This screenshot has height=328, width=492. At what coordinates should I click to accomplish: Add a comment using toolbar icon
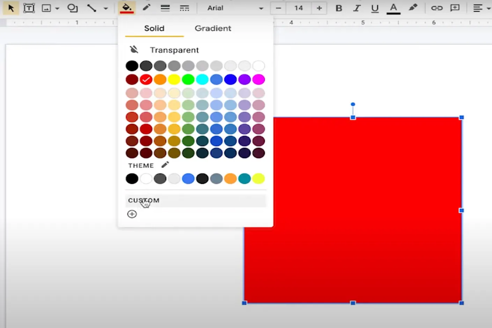[x=455, y=8]
